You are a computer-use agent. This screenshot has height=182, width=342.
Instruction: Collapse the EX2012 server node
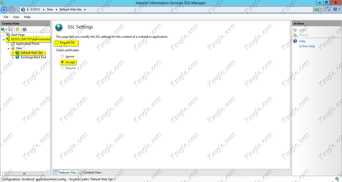4,39
